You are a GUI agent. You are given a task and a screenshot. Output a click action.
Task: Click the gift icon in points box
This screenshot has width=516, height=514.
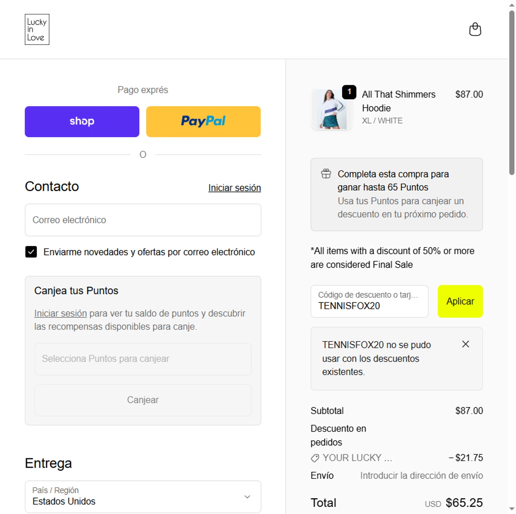[326, 174]
